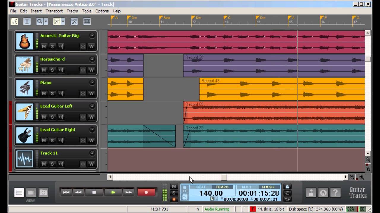Viewport: 380px width, 213px height.
Task: Solo the Lead Guitar Right track
Action: pos(52,141)
